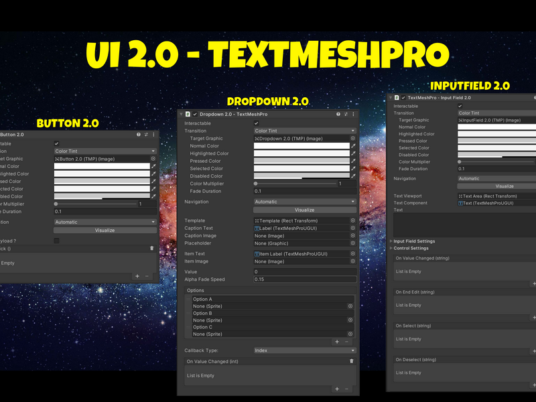
Task: Open preset icon in Dropdown 2.0 header
Action: [x=346, y=114]
